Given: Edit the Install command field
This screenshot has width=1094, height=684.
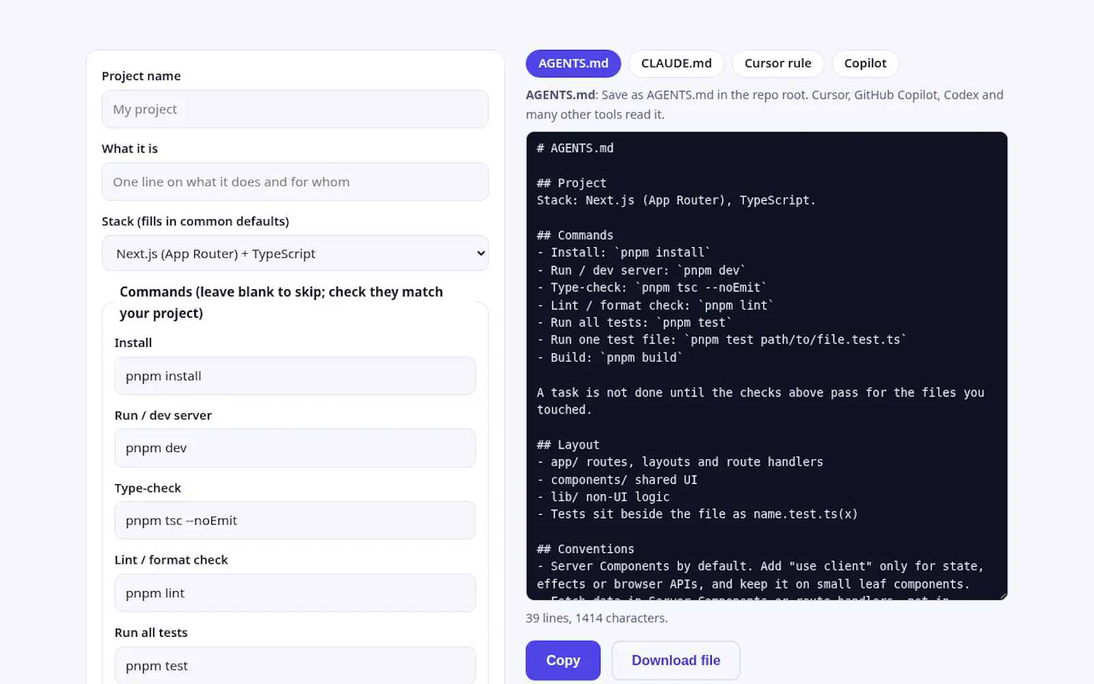Looking at the screenshot, I should pyautogui.click(x=295, y=376).
